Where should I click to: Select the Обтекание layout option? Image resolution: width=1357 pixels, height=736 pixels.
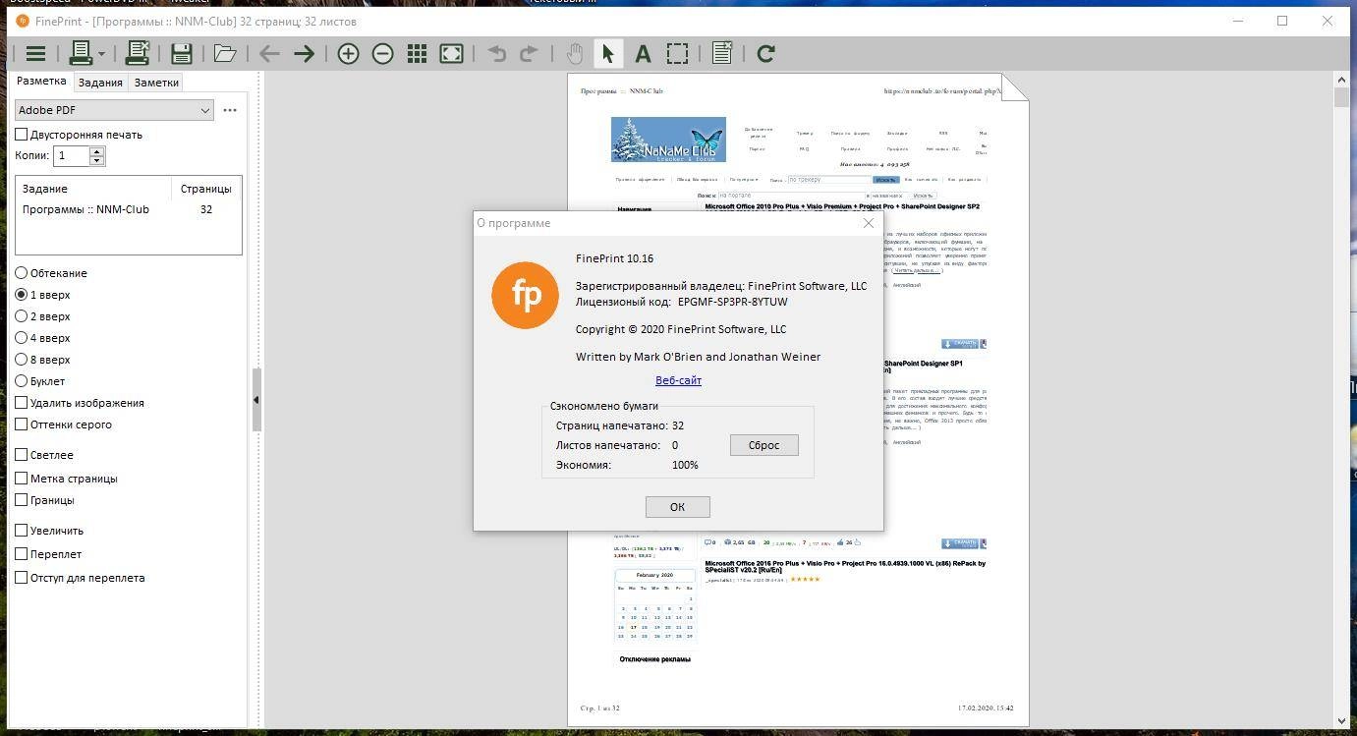pyautogui.click(x=22, y=273)
